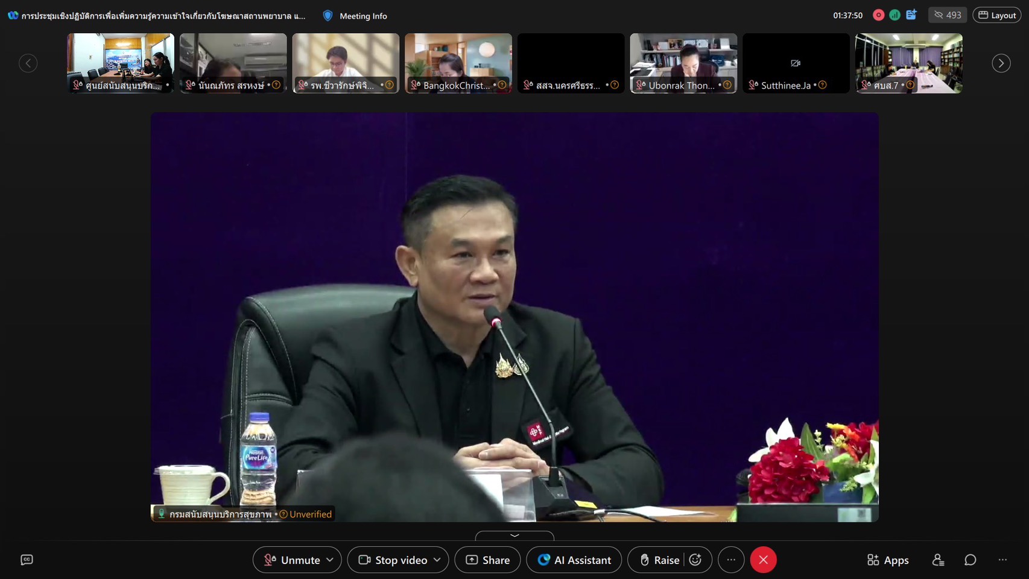Open the participants panel icon
Image resolution: width=1029 pixels, height=579 pixels.
[x=938, y=560]
